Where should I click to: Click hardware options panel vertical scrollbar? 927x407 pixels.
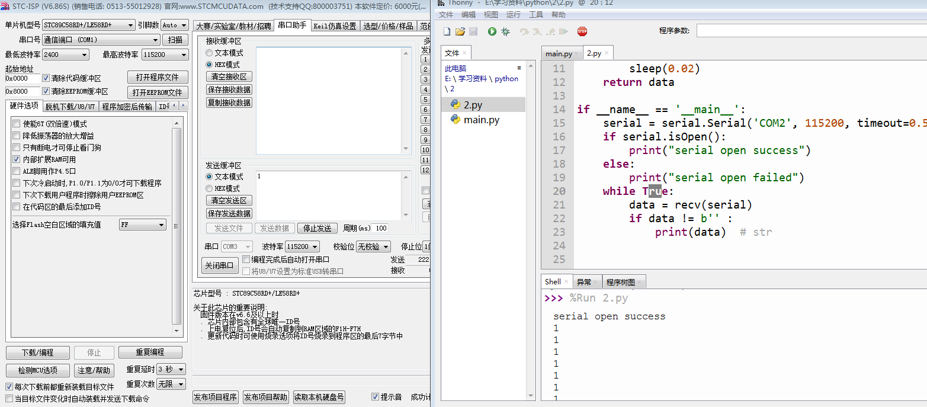[x=177, y=228]
